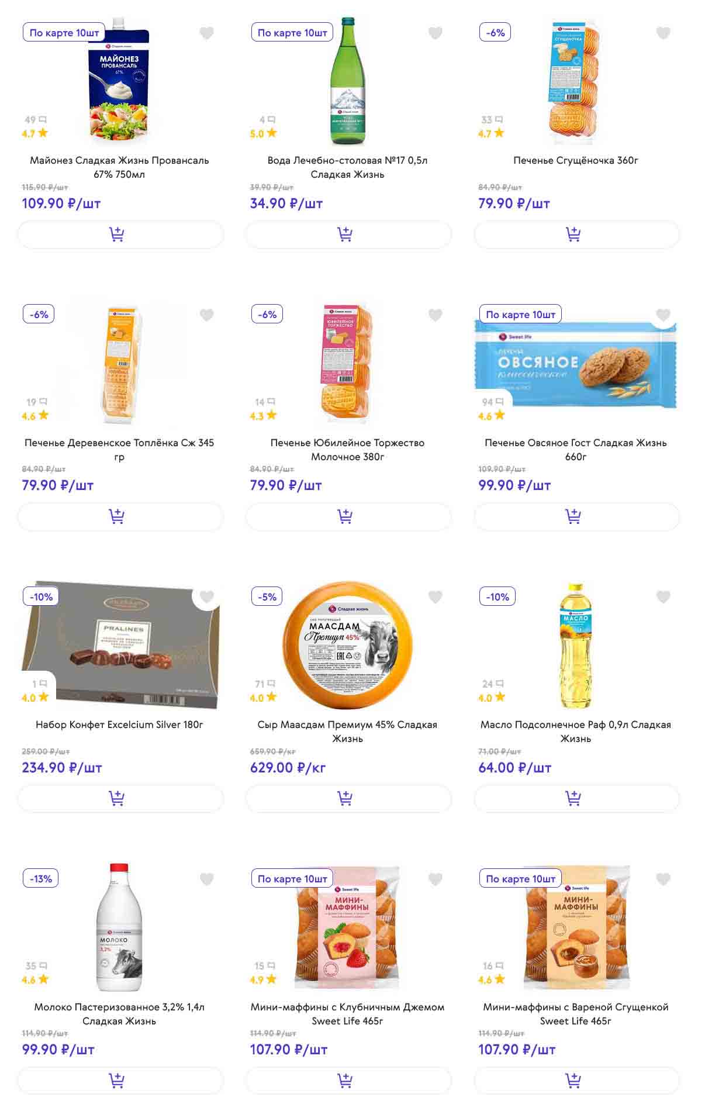Image resolution: width=705 pixels, height=1111 pixels.
Task: Favorite the Майонез Провансаль product
Action: pyautogui.click(x=207, y=33)
